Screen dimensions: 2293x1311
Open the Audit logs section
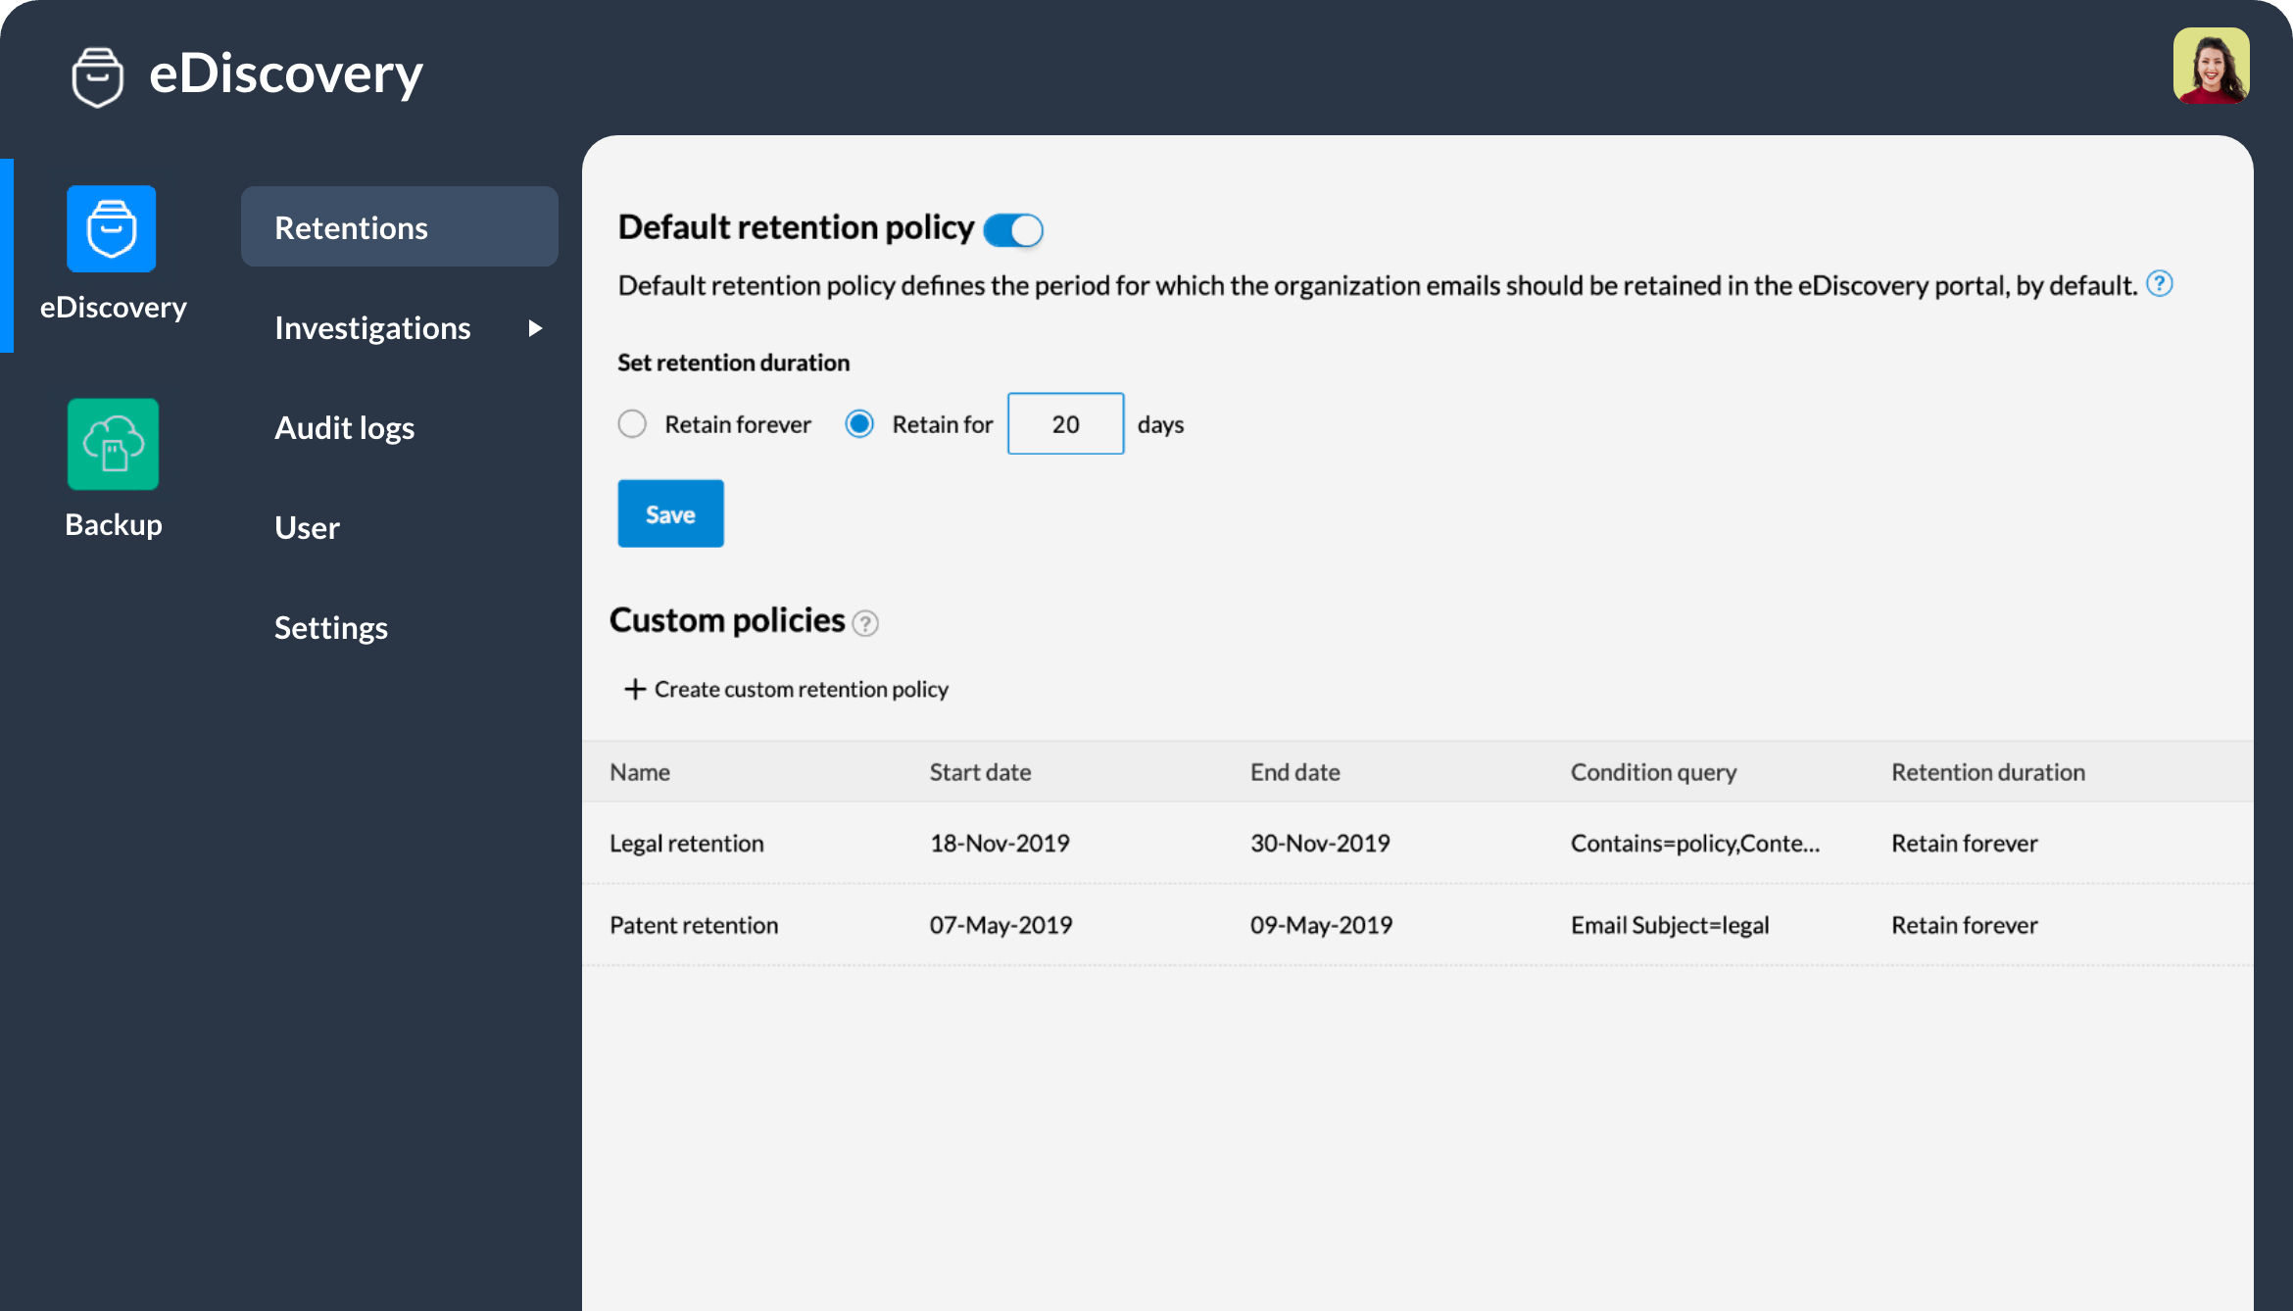343,426
